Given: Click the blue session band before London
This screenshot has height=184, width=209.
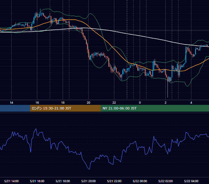Looking at the screenshot, I should tap(15, 108).
